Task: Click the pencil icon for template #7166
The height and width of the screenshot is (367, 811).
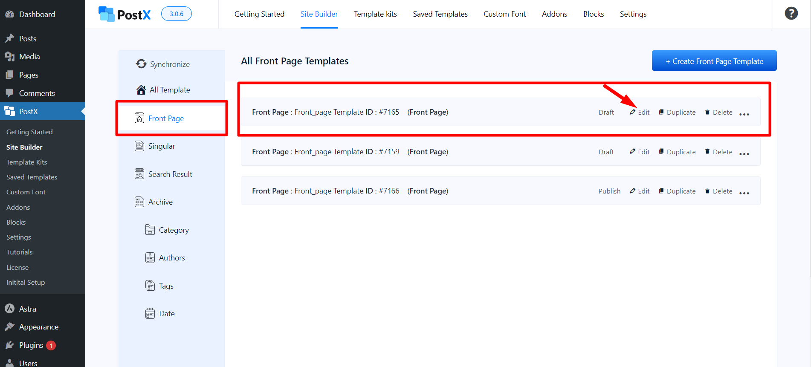Action: (633, 191)
